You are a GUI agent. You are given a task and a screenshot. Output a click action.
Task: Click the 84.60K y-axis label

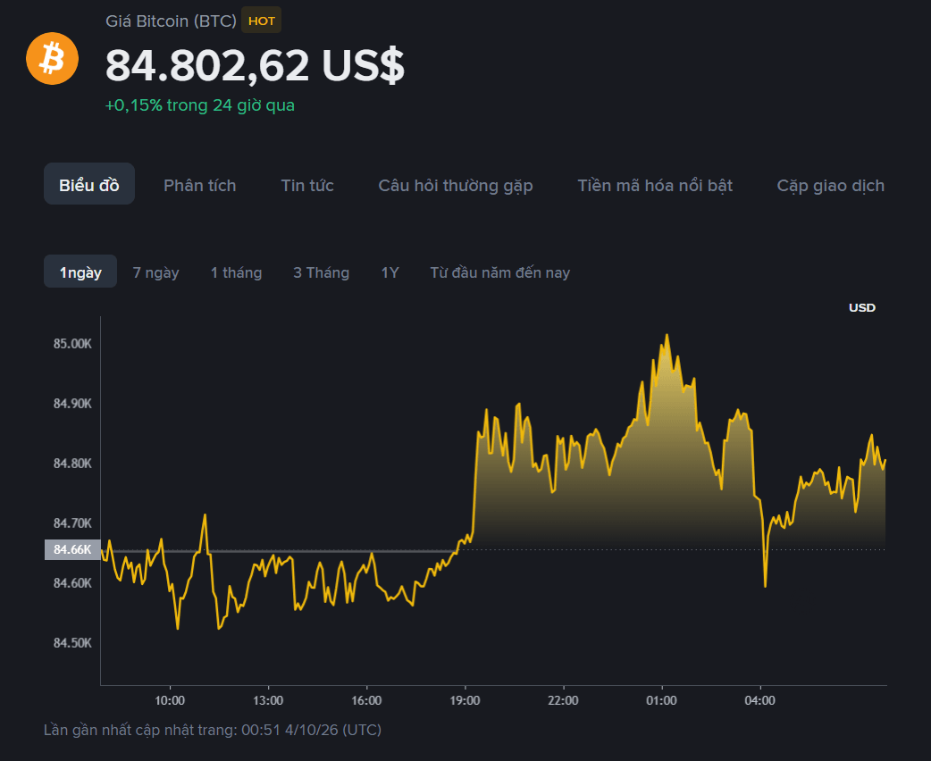tap(72, 583)
